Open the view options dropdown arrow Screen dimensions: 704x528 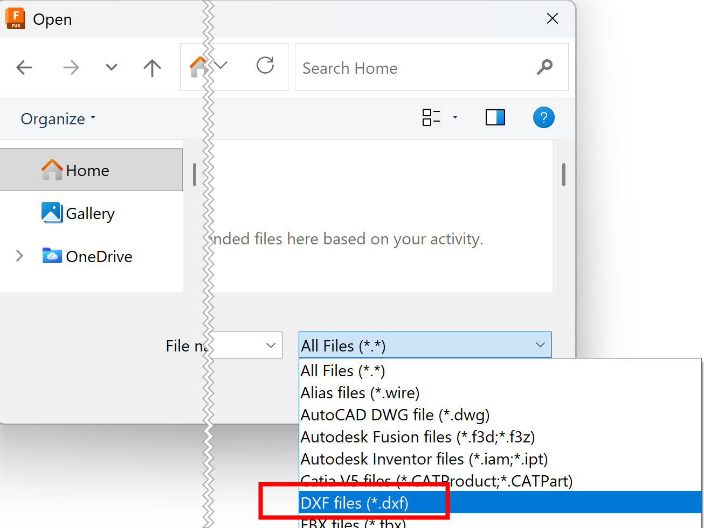455,117
